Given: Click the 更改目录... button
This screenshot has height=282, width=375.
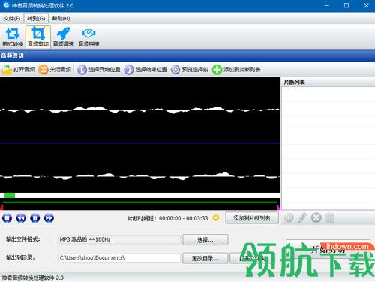Looking at the screenshot, I should (x=205, y=258).
